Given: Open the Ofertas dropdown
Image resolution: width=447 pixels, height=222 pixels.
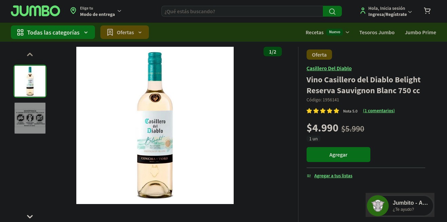Looking at the screenshot, I should coord(124,32).
